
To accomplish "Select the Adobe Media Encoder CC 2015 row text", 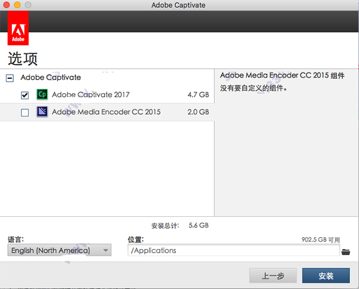I will click(107, 112).
